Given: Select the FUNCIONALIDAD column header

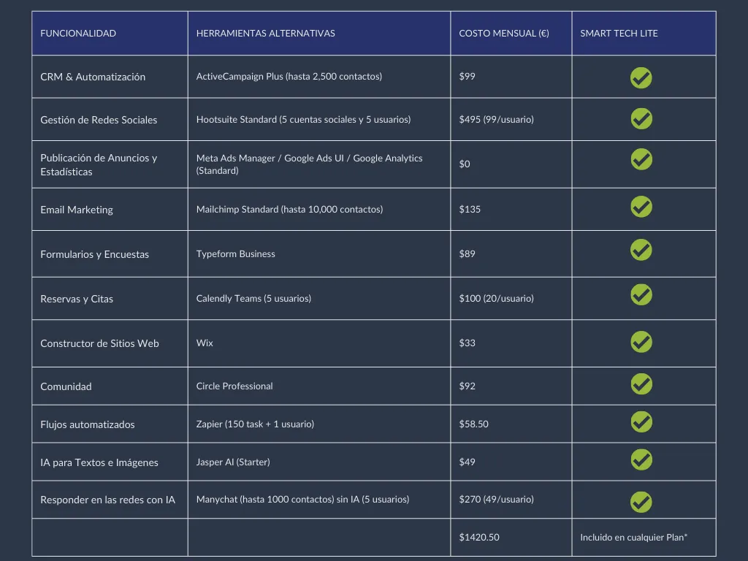Looking at the screenshot, I should 78,34.
